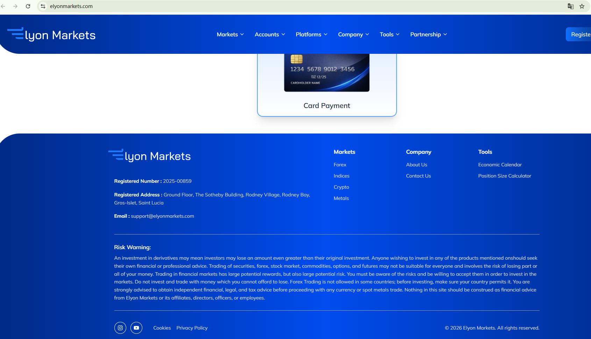Bookmark this page with star icon
Image resolution: width=591 pixels, height=339 pixels.
point(582,6)
